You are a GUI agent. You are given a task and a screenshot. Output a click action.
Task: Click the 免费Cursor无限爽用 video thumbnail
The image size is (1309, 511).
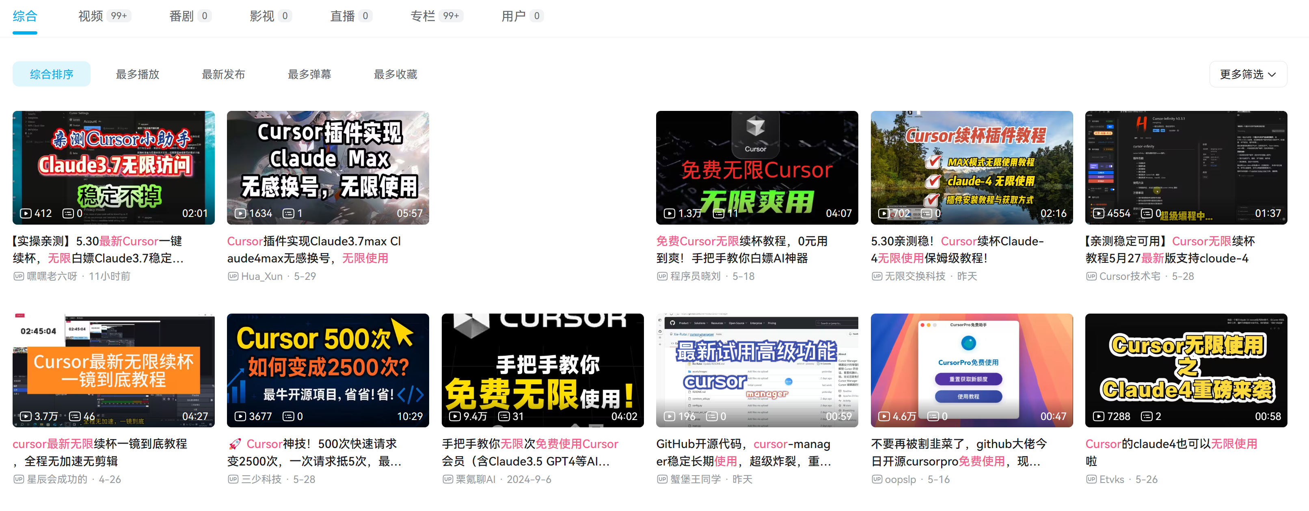click(757, 168)
